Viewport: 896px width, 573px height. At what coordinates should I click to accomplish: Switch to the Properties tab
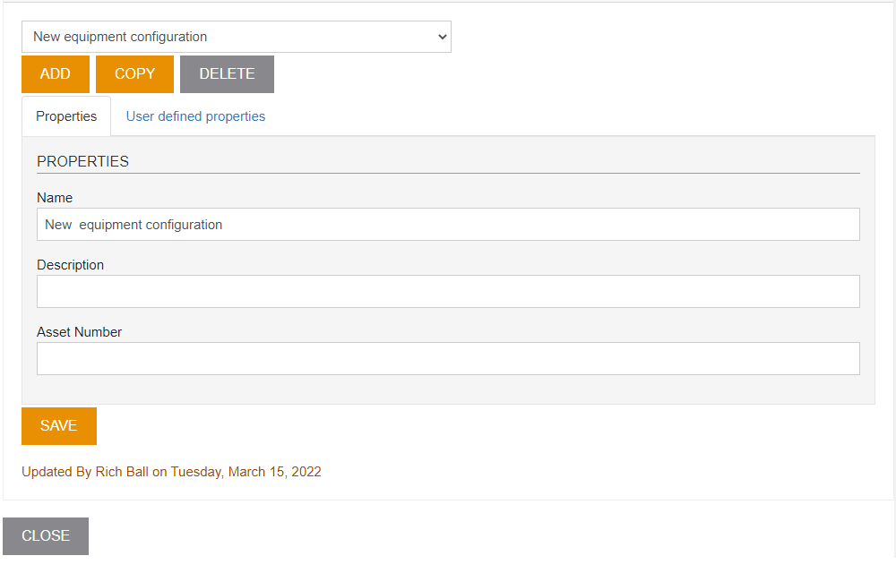pyautogui.click(x=66, y=116)
